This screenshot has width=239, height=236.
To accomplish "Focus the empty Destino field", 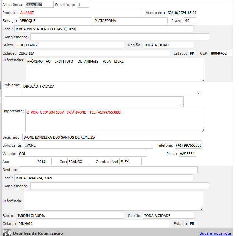I will point(108,170).
